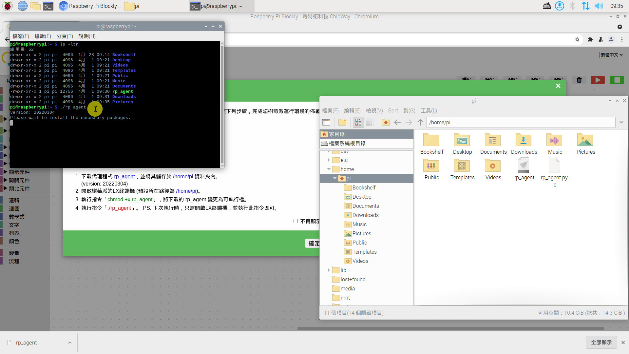629x354 pixels.
Task: Click the 全部顯示 button
Action: 601,342
